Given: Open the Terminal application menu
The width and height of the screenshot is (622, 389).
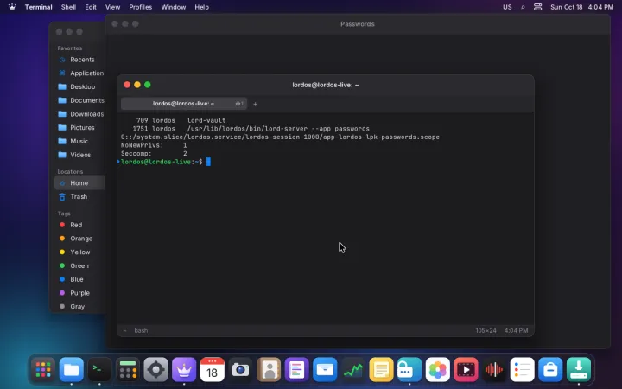Looking at the screenshot, I should [x=39, y=7].
